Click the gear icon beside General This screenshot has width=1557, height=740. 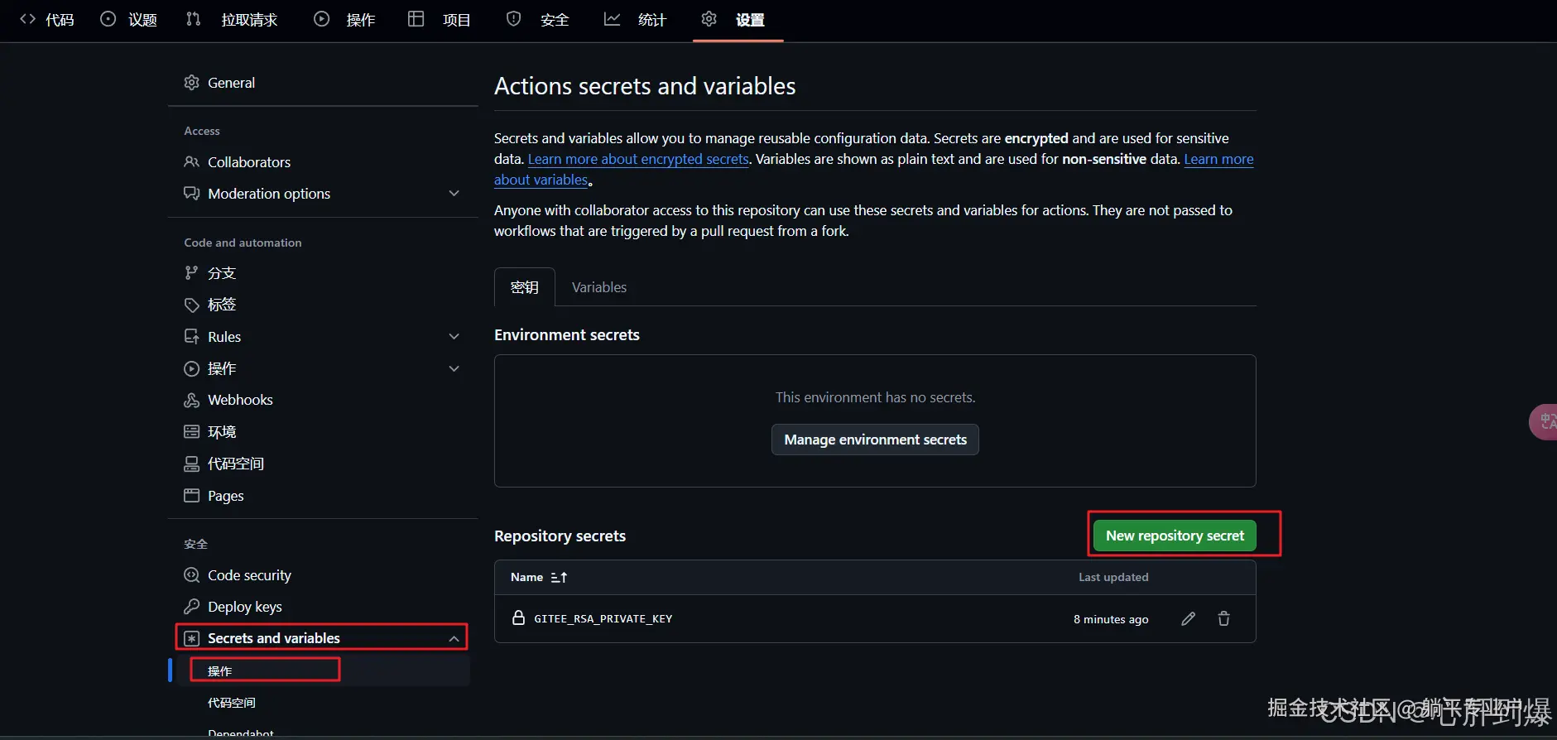click(x=191, y=83)
